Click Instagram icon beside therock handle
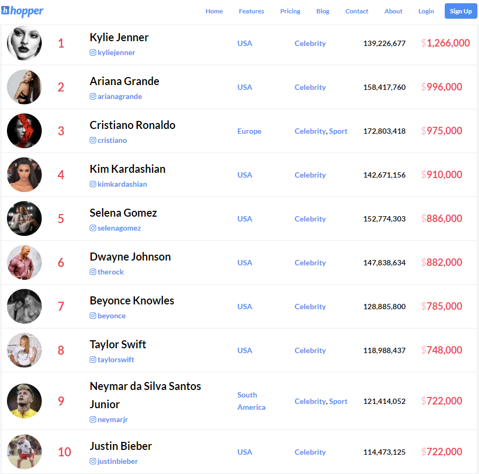The height and width of the screenshot is (474, 479). [93, 272]
